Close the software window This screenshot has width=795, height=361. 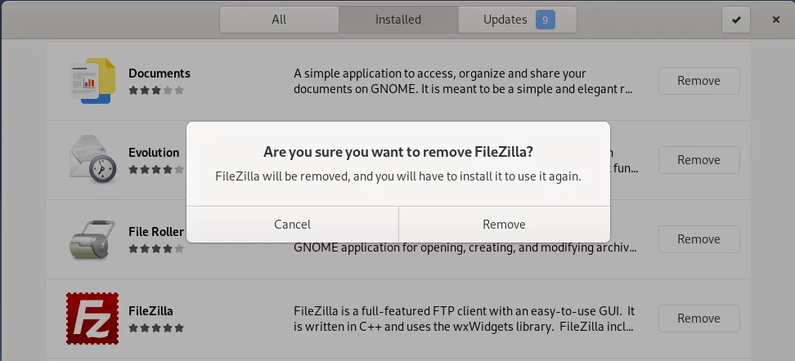click(x=775, y=20)
